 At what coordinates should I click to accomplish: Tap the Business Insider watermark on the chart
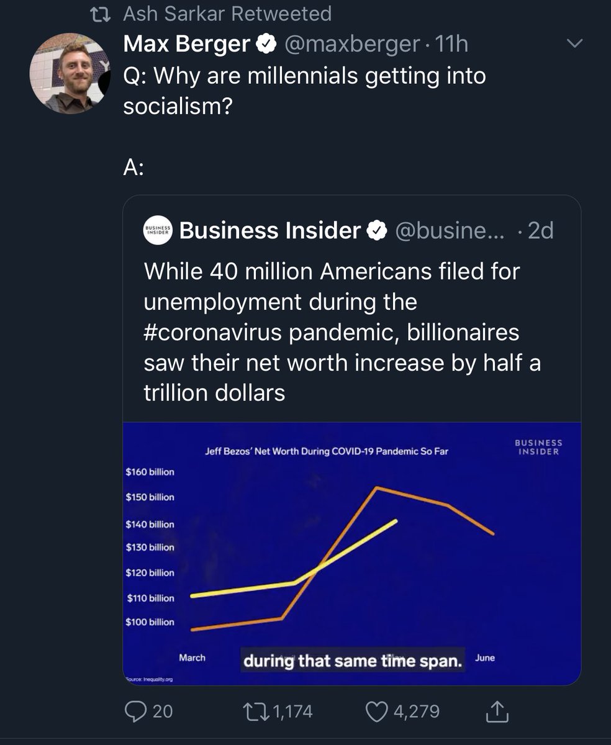538,447
